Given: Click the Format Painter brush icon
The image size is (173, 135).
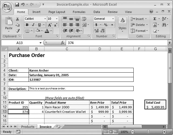Looking at the screenshot, I should pos(18,31).
